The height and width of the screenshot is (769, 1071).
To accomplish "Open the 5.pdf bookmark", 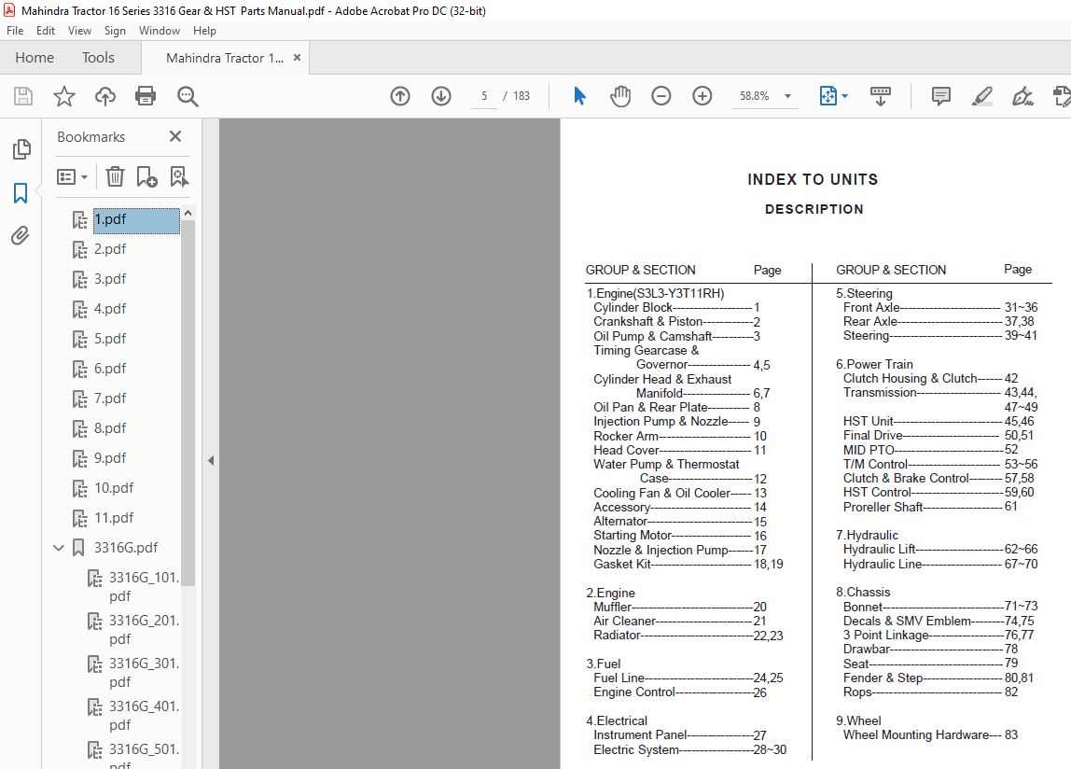I will click(x=110, y=339).
